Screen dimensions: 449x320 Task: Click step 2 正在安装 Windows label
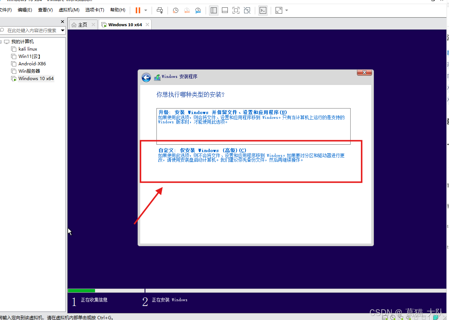pyautogui.click(x=170, y=300)
